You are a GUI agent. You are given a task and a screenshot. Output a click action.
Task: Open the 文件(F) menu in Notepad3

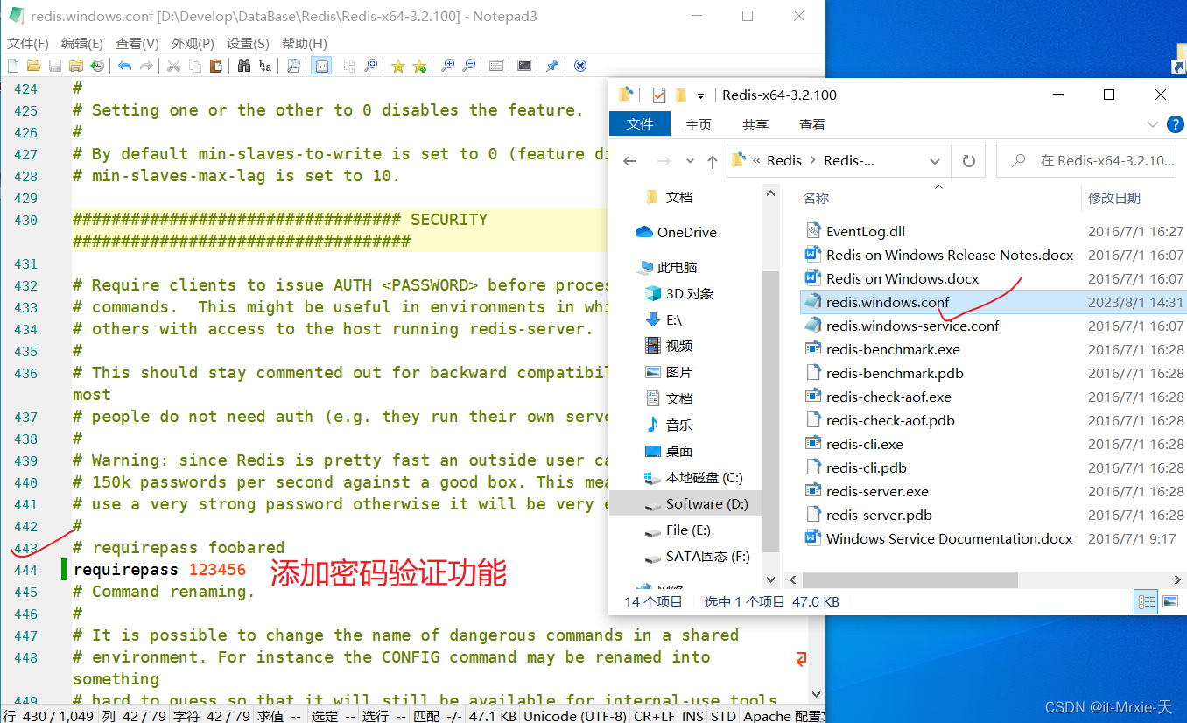(x=28, y=43)
